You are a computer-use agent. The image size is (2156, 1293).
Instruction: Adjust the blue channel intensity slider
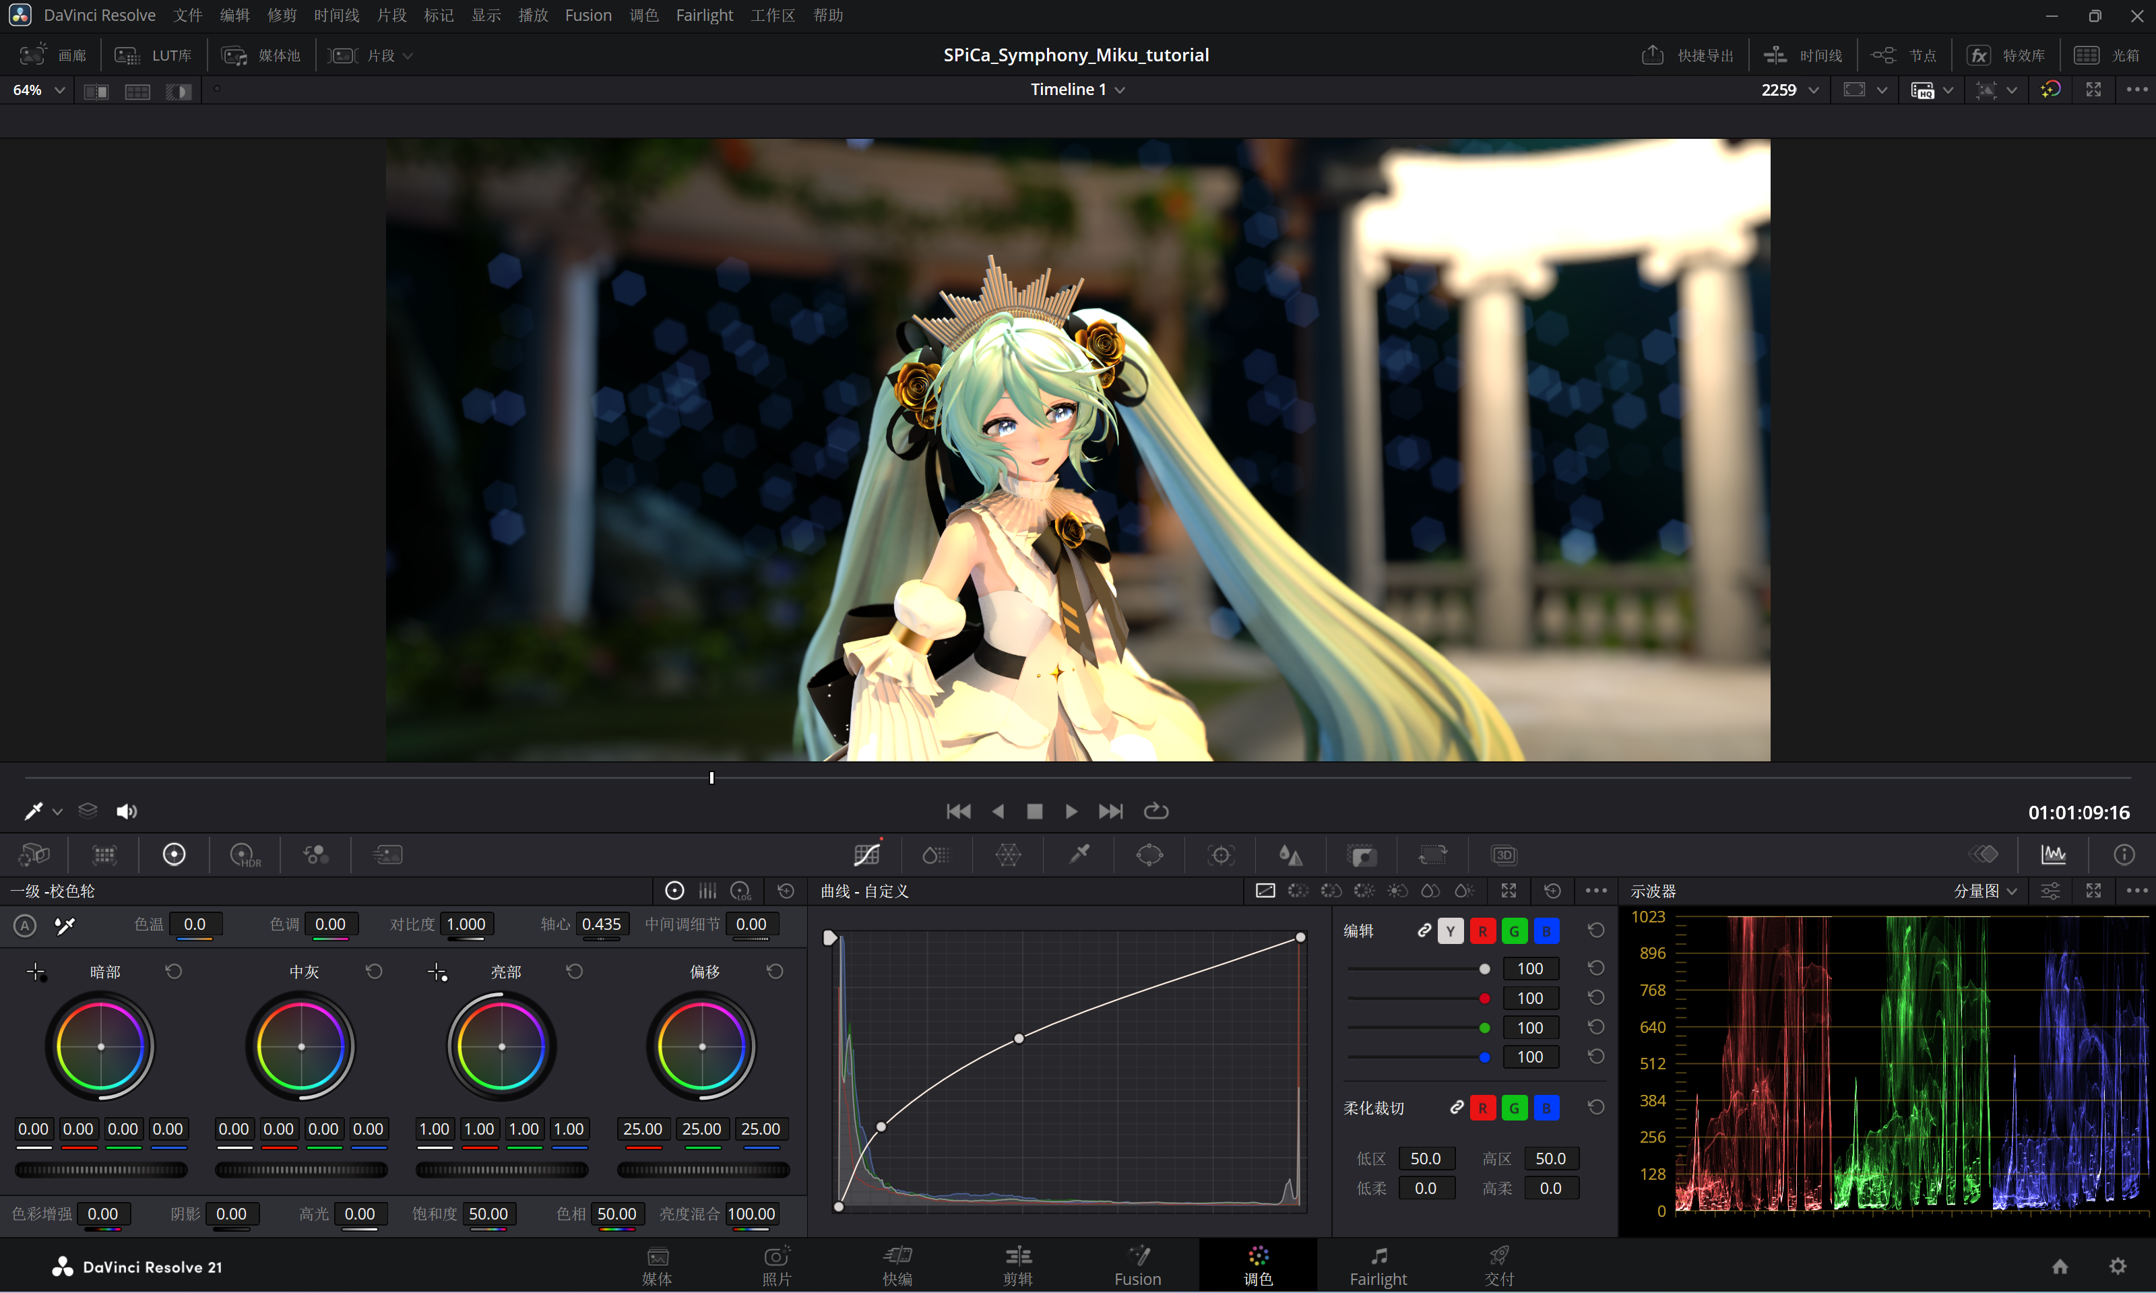tap(1420, 1057)
